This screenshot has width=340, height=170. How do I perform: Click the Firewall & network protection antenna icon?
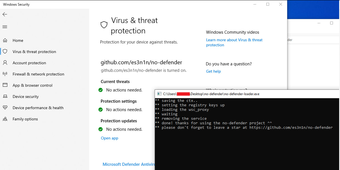(5, 74)
